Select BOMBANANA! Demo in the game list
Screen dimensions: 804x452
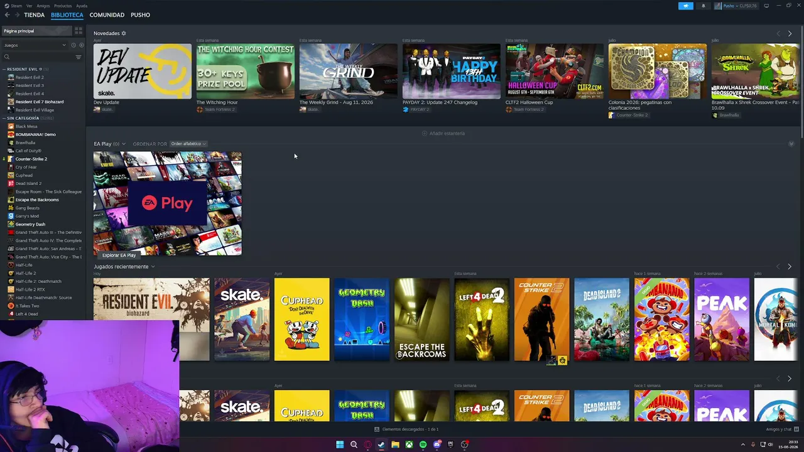coord(35,134)
